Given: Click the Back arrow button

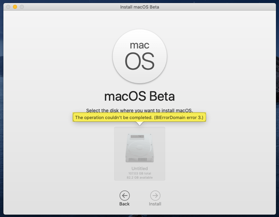Looking at the screenshot, I should 125,196.
